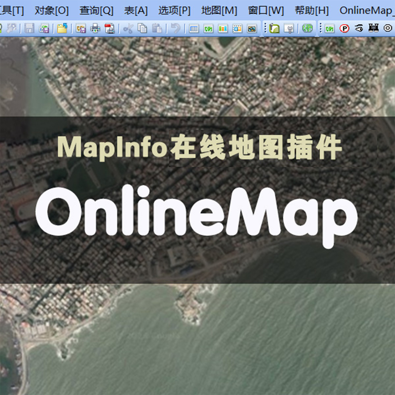Click the Close All folder icon

point(62,28)
